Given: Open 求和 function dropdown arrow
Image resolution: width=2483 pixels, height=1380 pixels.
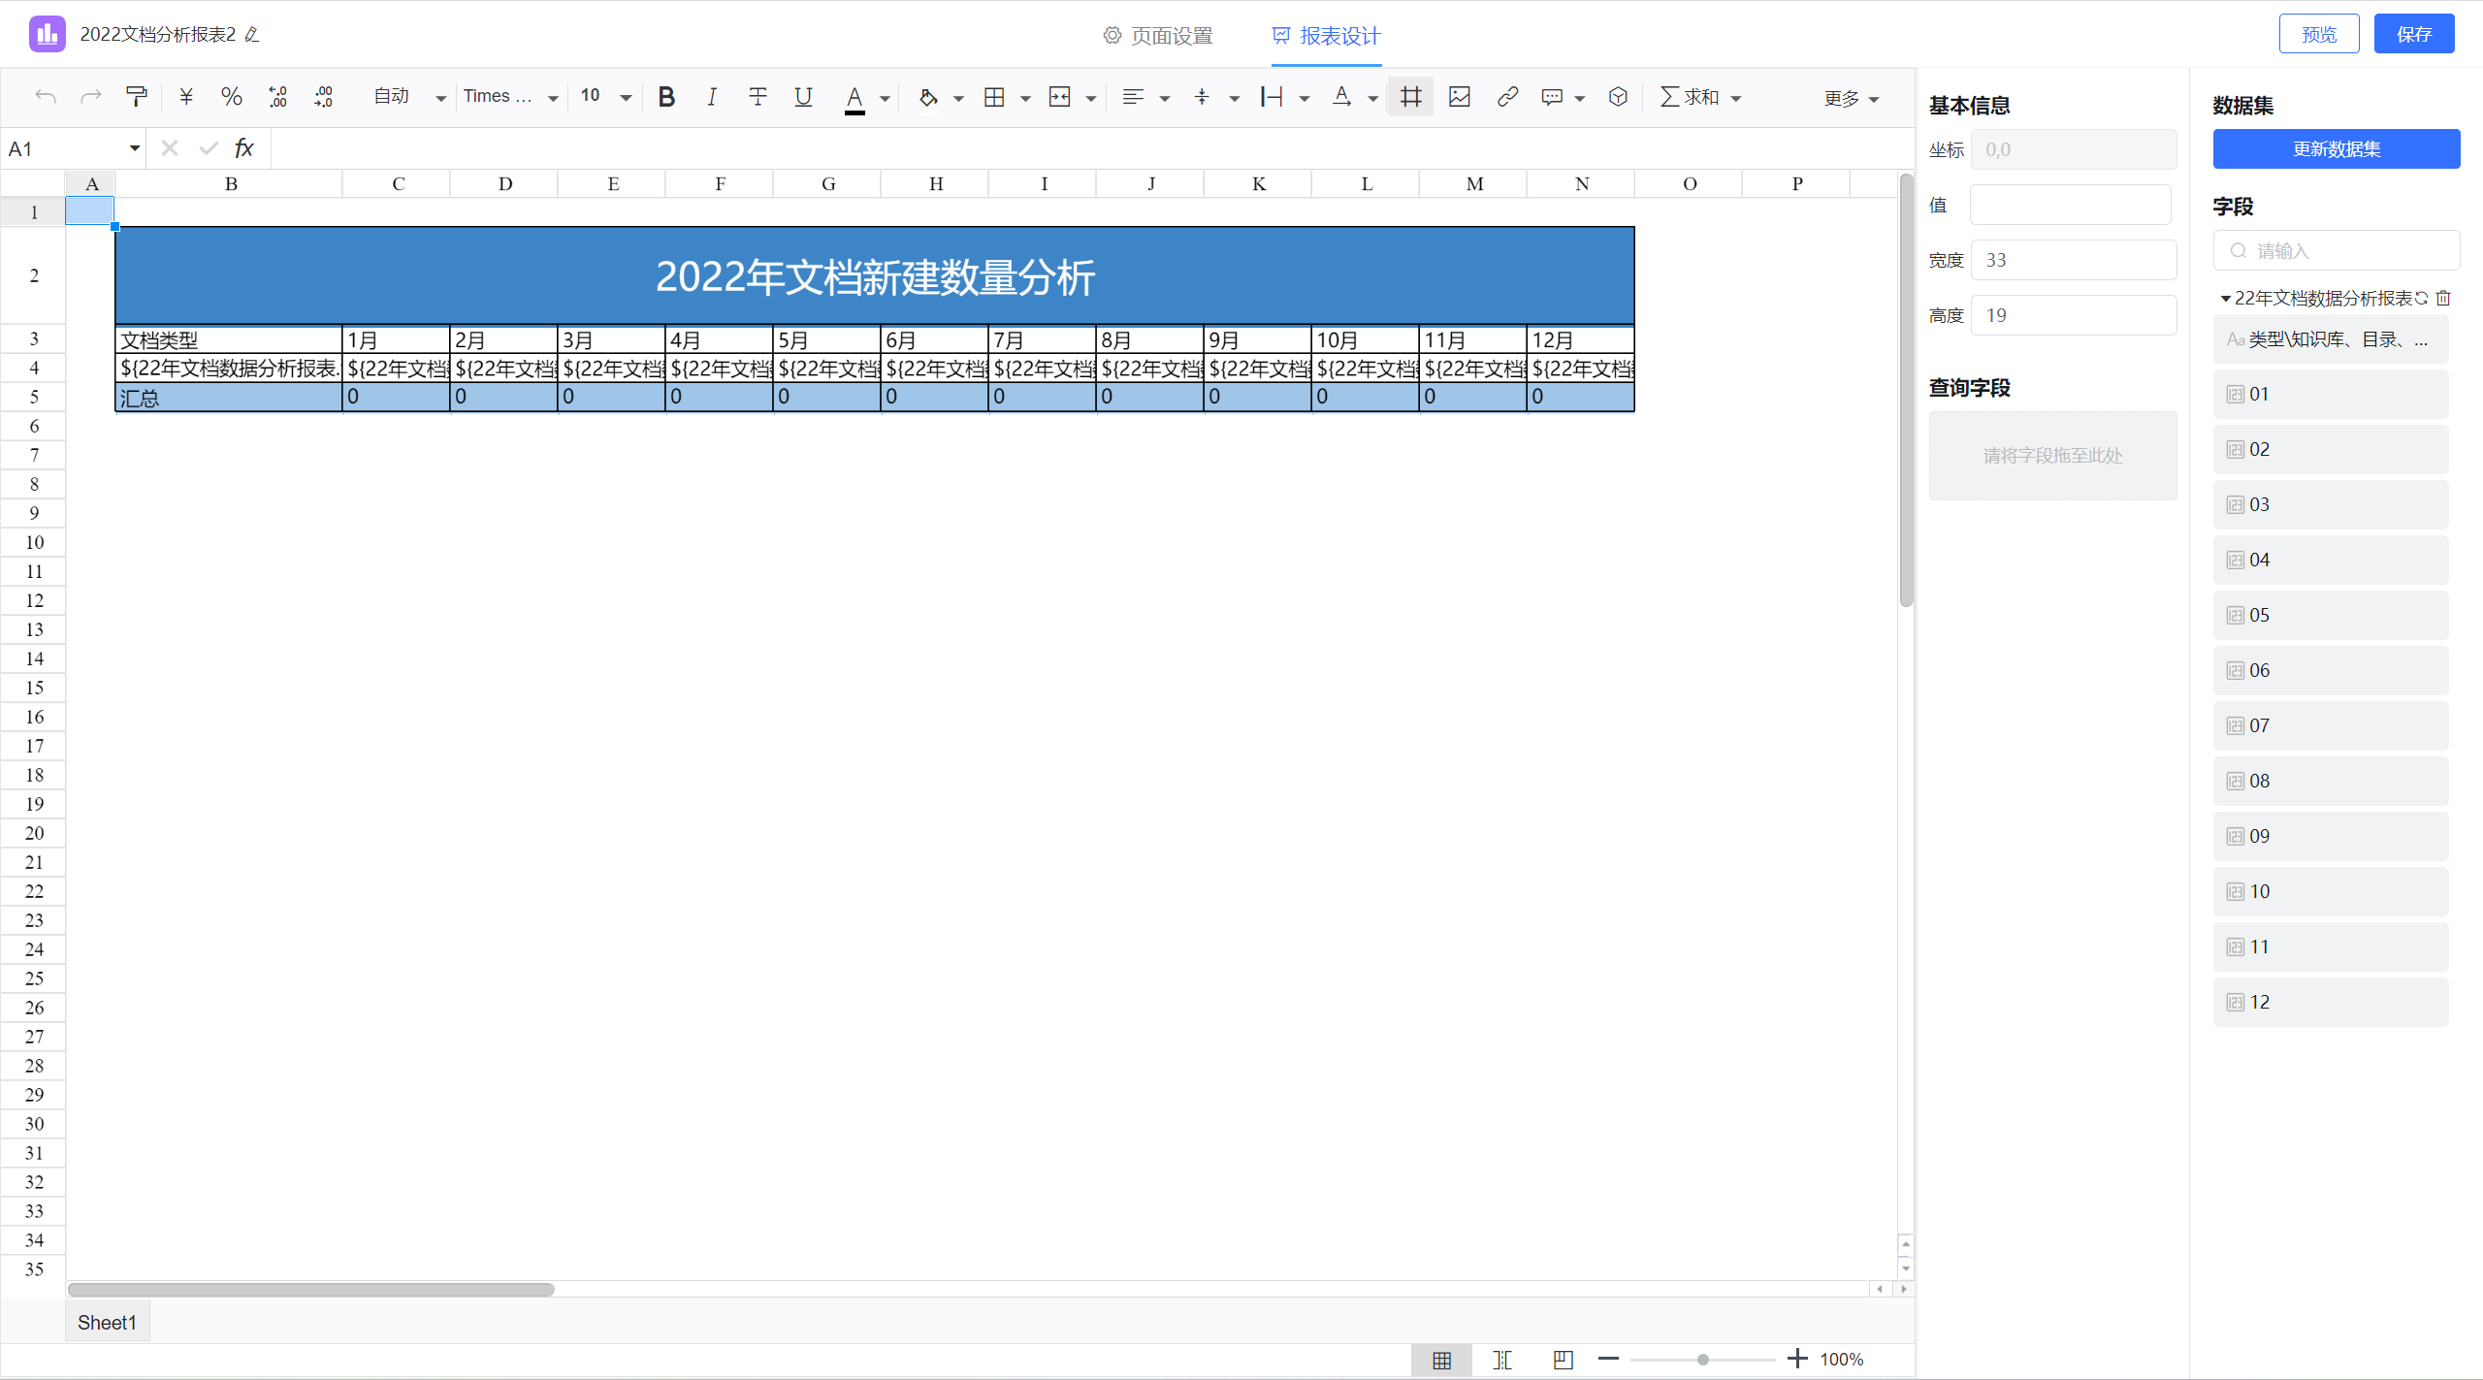Looking at the screenshot, I should click(x=1736, y=98).
